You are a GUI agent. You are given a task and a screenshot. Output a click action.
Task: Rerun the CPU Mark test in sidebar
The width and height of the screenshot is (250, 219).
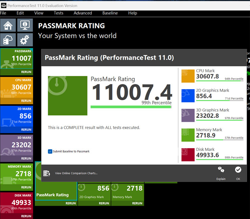pyautogui.click(x=26, y=101)
